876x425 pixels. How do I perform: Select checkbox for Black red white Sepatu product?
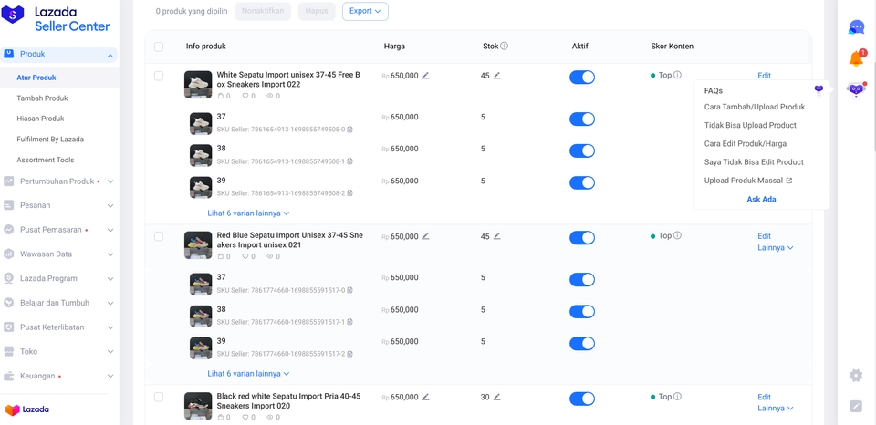[159, 397]
